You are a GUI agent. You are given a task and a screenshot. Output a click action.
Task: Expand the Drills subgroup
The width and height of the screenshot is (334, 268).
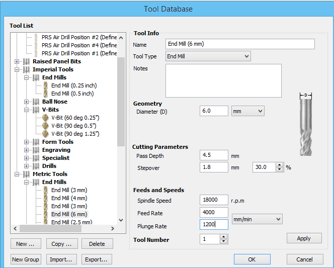pos(26,166)
